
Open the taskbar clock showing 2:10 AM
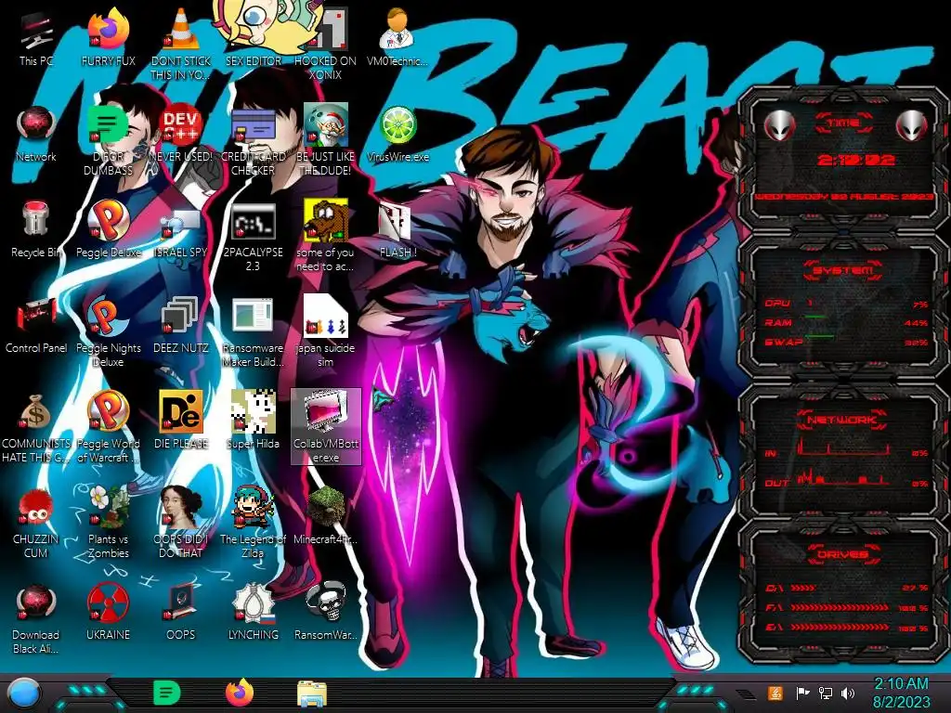901,694
